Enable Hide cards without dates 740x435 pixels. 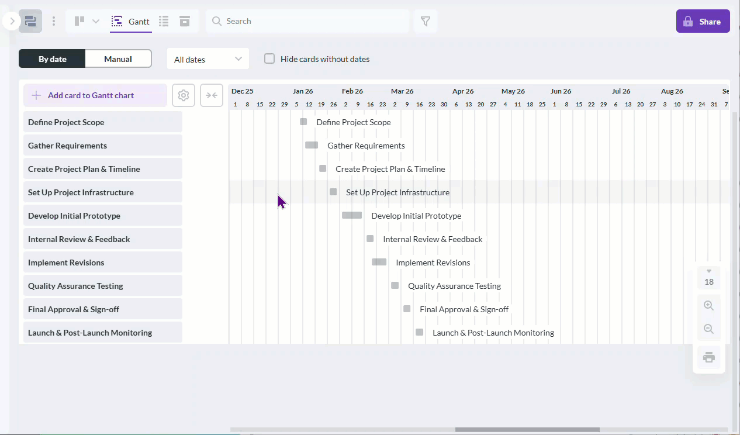269,58
